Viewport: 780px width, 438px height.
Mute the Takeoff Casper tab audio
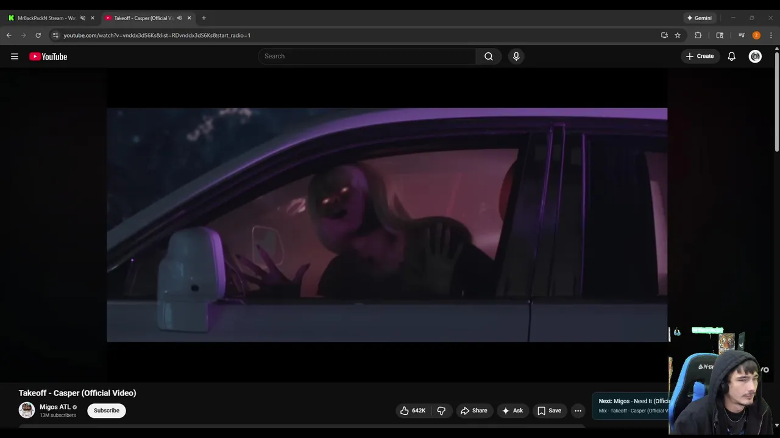(x=179, y=18)
